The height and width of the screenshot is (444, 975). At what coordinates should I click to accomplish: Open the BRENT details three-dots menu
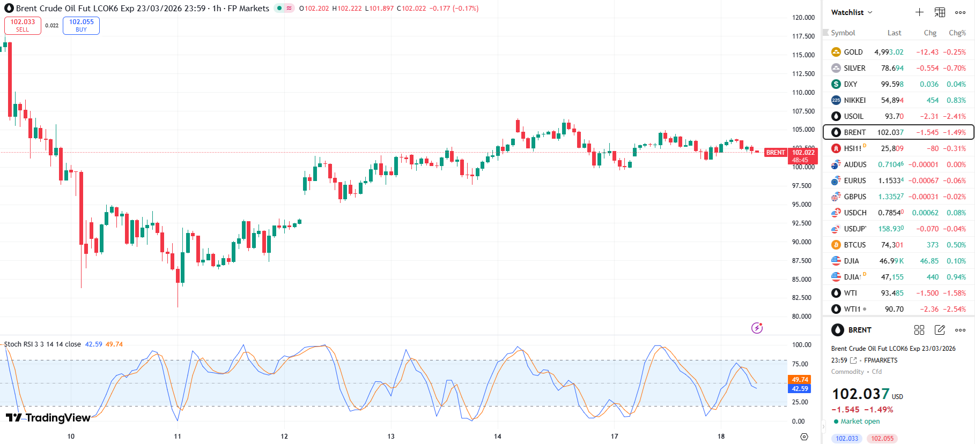click(960, 330)
